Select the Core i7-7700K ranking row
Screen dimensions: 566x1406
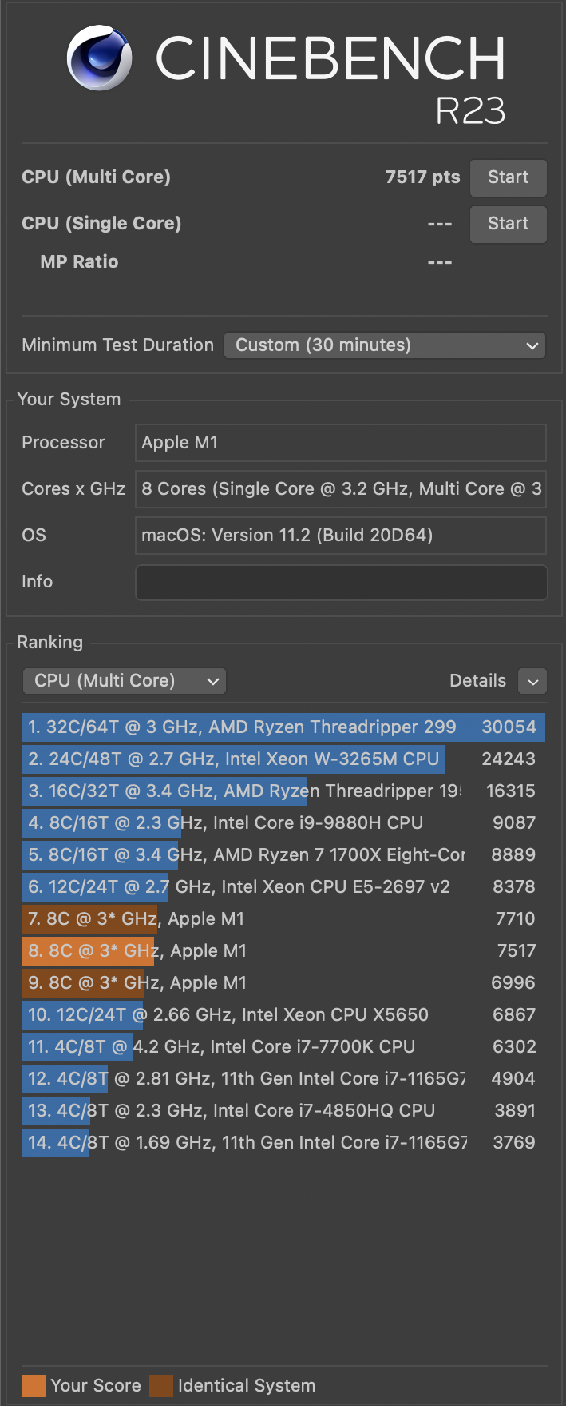(283, 1047)
